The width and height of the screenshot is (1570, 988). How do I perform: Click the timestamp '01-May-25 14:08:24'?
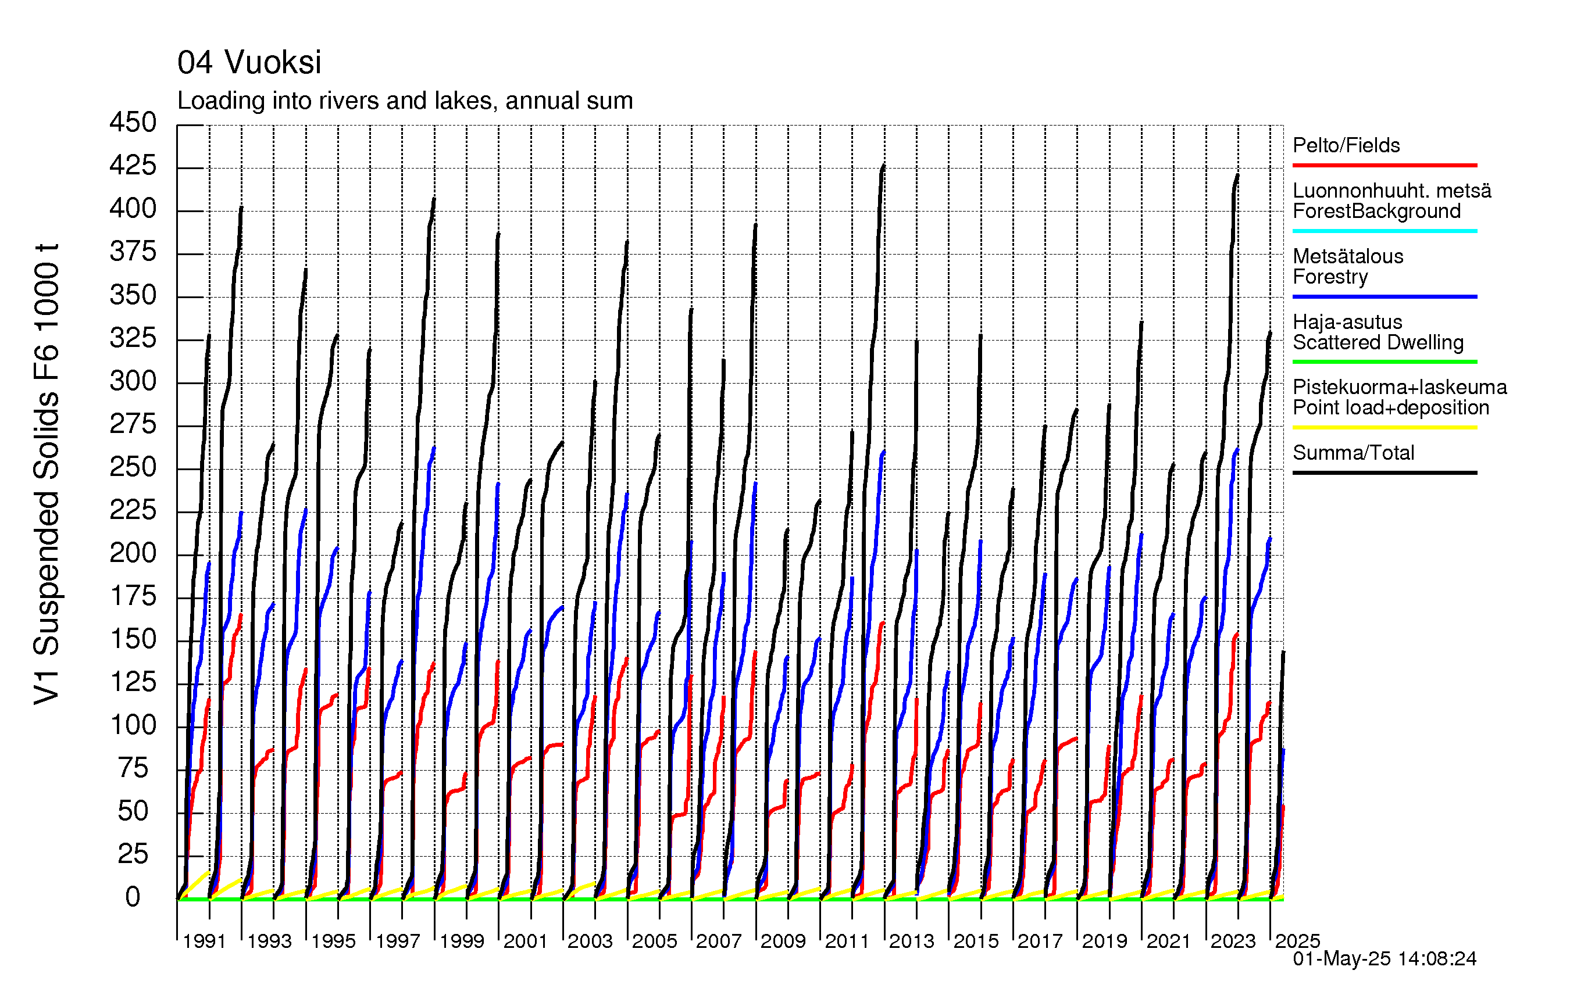pos(1385,959)
